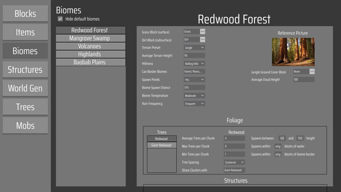Select Redwood in the Trees list
This screenshot has width=341, height=192.
[x=162, y=139]
